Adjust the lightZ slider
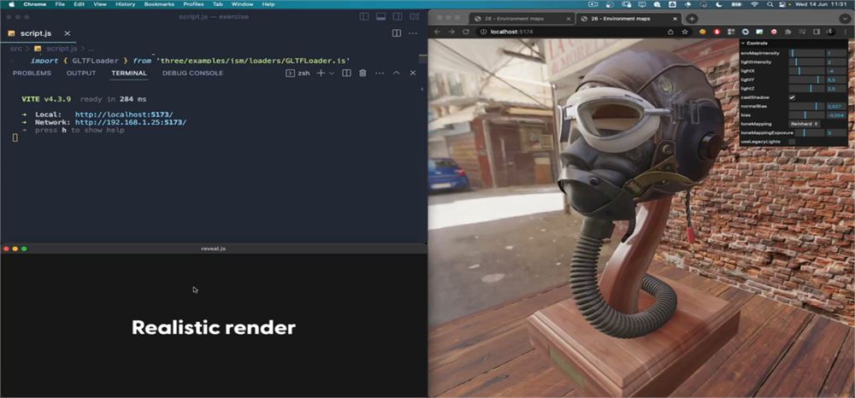 point(806,89)
